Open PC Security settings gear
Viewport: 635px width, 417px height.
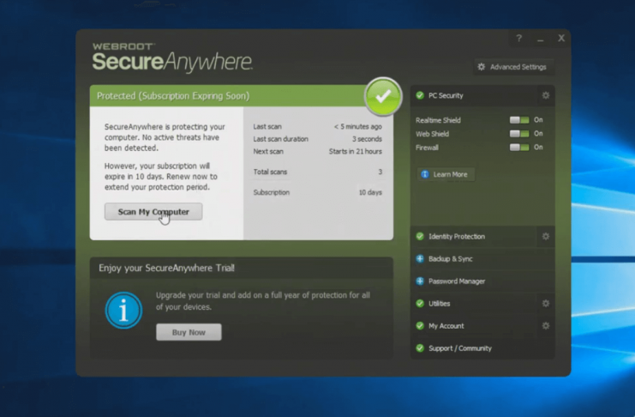click(x=546, y=95)
